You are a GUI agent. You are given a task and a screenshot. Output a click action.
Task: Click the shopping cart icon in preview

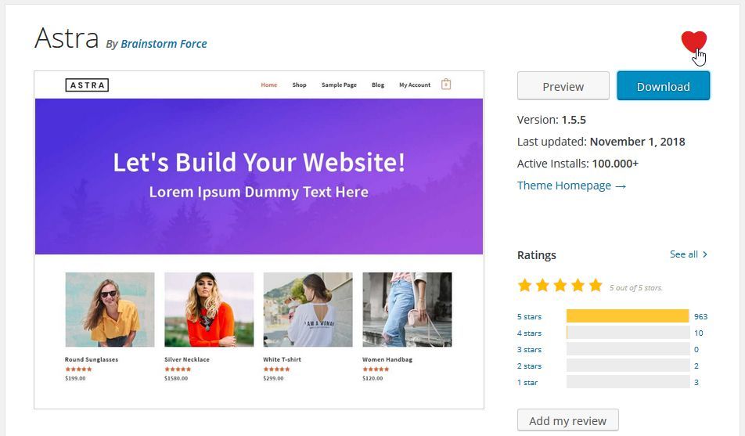tap(446, 85)
